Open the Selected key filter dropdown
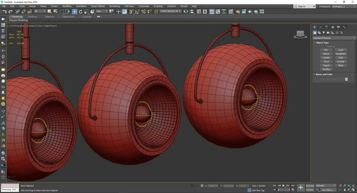 point(326,186)
